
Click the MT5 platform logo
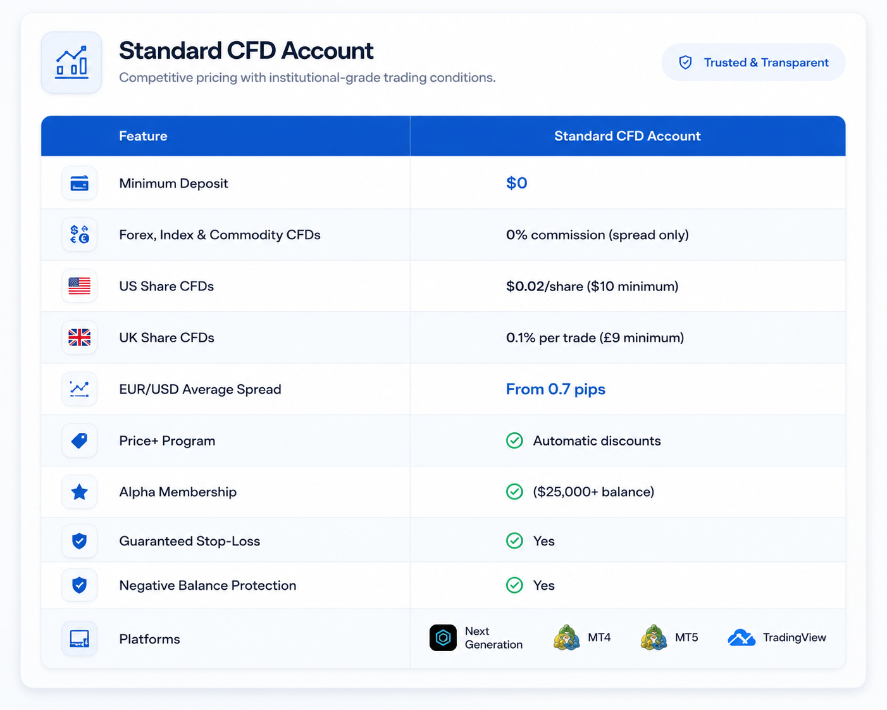654,638
